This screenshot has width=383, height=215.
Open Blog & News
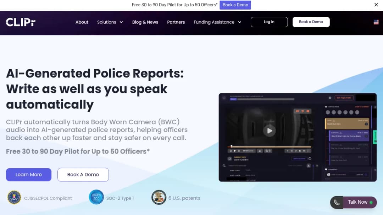pos(145,22)
